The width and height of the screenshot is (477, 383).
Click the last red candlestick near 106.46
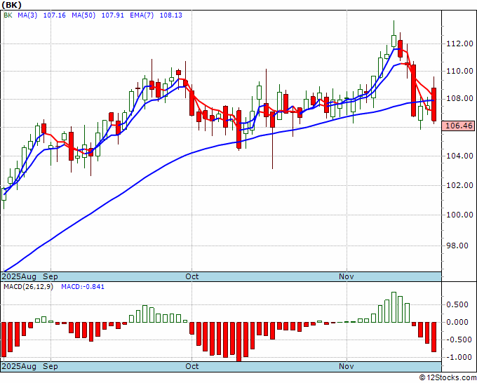(434, 105)
